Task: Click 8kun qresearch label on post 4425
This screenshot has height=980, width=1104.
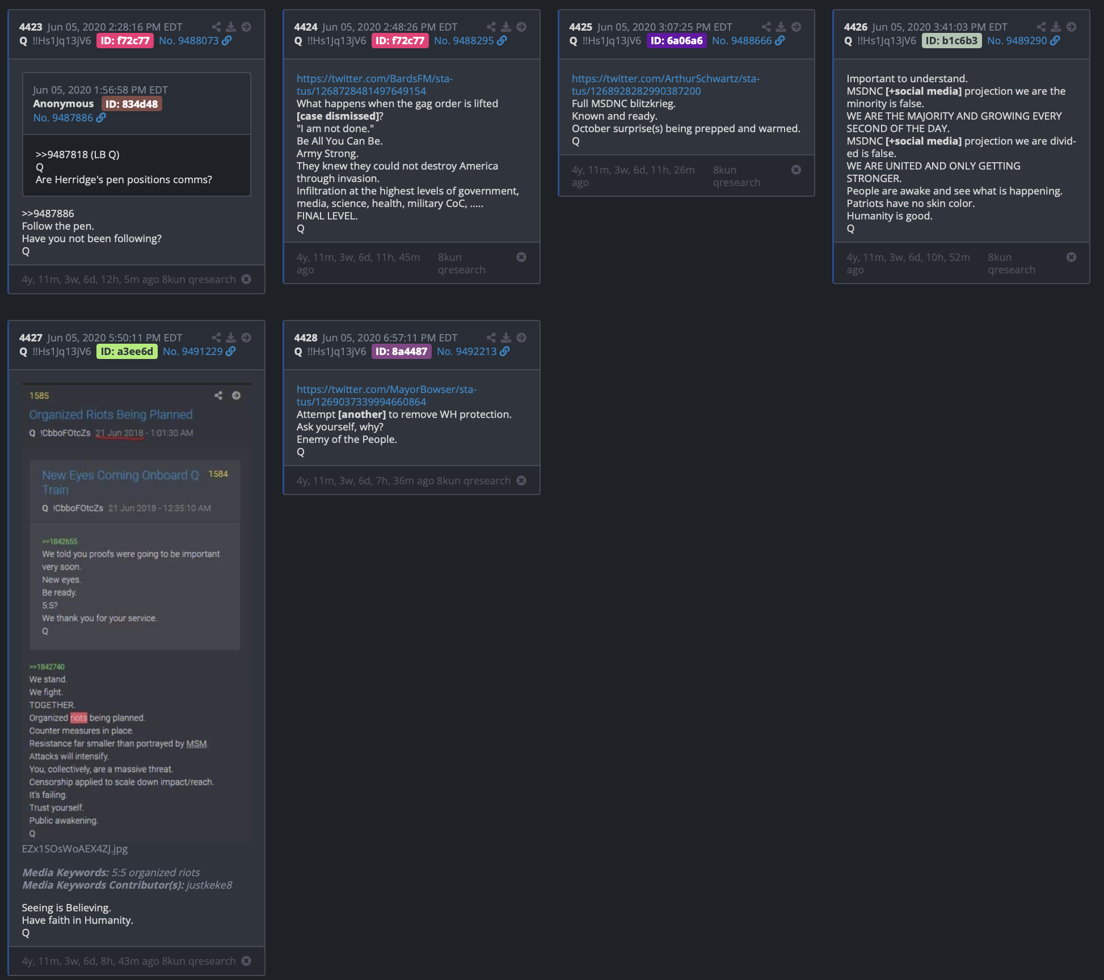Action: tap(736, 176)
